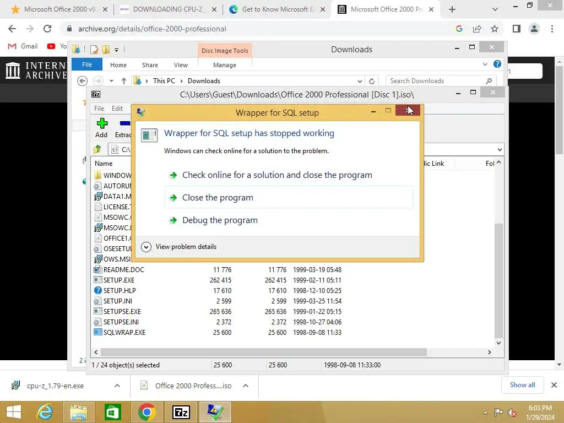Screen dimensions: 564x423
Task: Choose Check online for a solution
Action: tap(277, 175)
